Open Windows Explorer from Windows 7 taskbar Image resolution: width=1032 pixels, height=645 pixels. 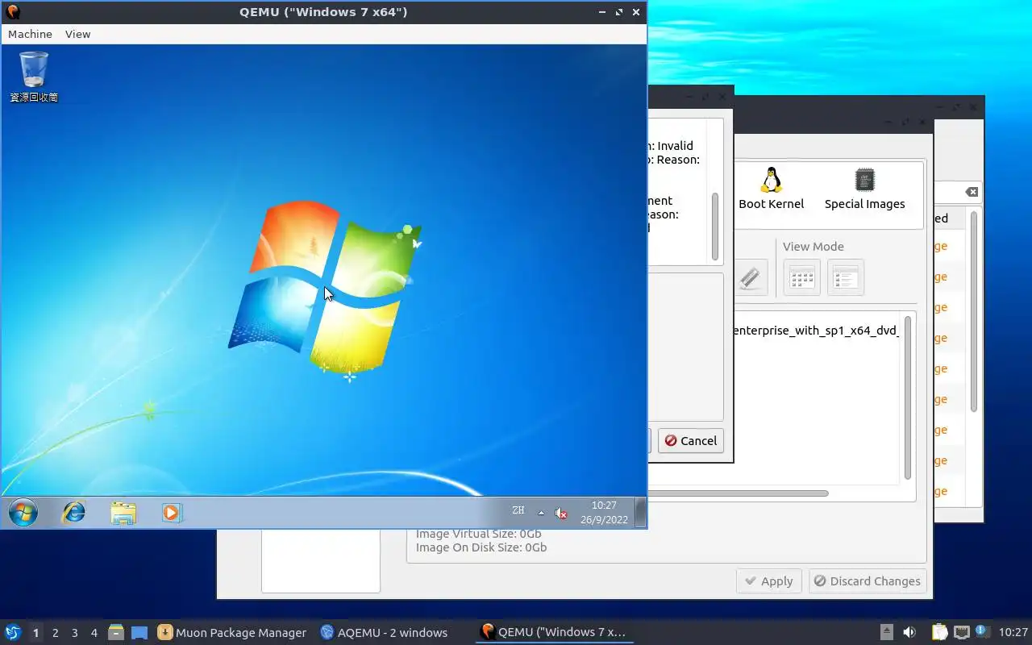123,513
